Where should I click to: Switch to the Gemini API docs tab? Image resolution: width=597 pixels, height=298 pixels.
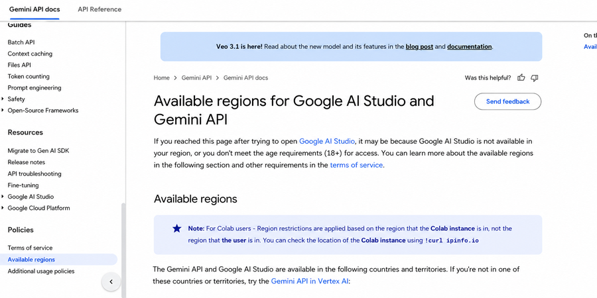[34, 9]
